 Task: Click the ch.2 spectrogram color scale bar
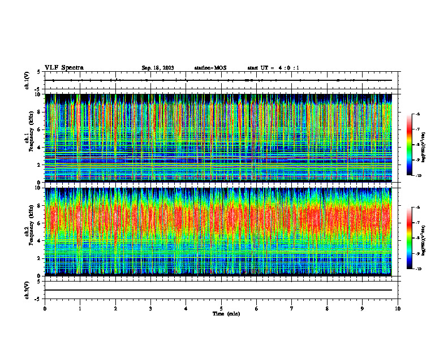pyautogui.click(x=410, y=238)
